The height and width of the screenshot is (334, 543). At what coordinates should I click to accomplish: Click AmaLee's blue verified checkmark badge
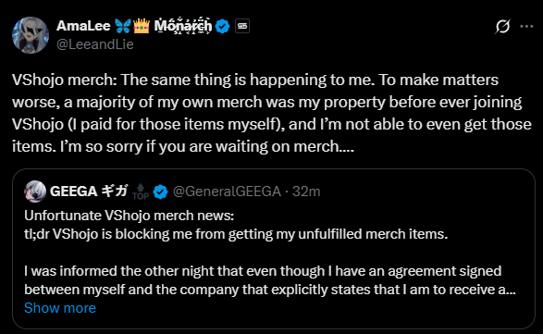click(x=222, y=26)
